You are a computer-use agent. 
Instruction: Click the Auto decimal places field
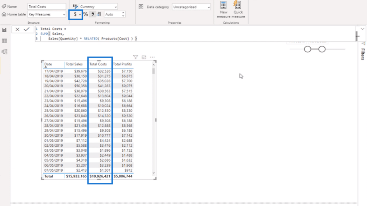tap(113, 14)
